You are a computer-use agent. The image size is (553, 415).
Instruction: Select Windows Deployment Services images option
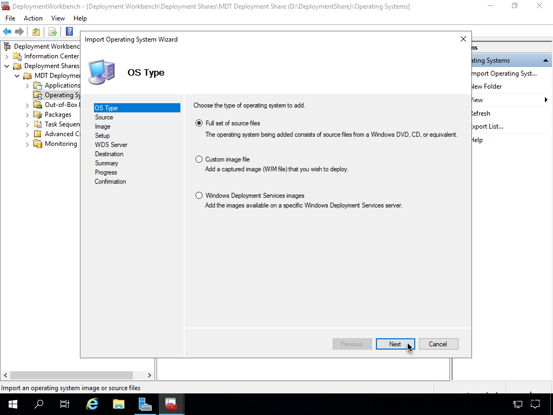[x=199, y=196]
